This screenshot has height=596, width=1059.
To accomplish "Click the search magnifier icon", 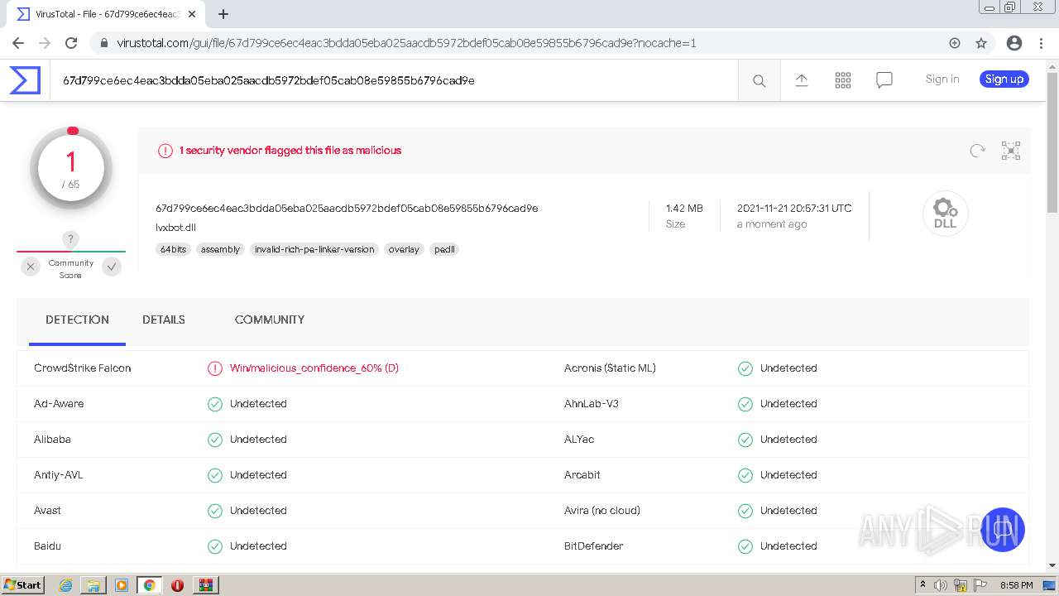I will pos(759,80).
